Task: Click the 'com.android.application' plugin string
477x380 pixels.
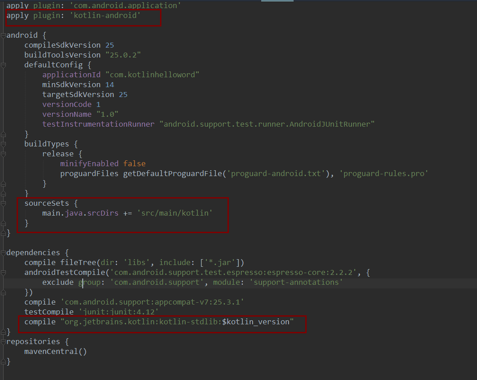Action: [x=125, y=5]
